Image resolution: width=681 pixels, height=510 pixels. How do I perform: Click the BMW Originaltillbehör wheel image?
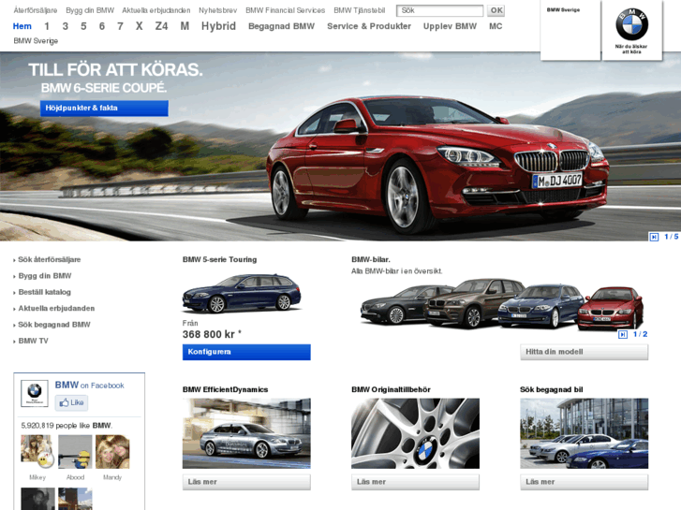coord(415,433)
